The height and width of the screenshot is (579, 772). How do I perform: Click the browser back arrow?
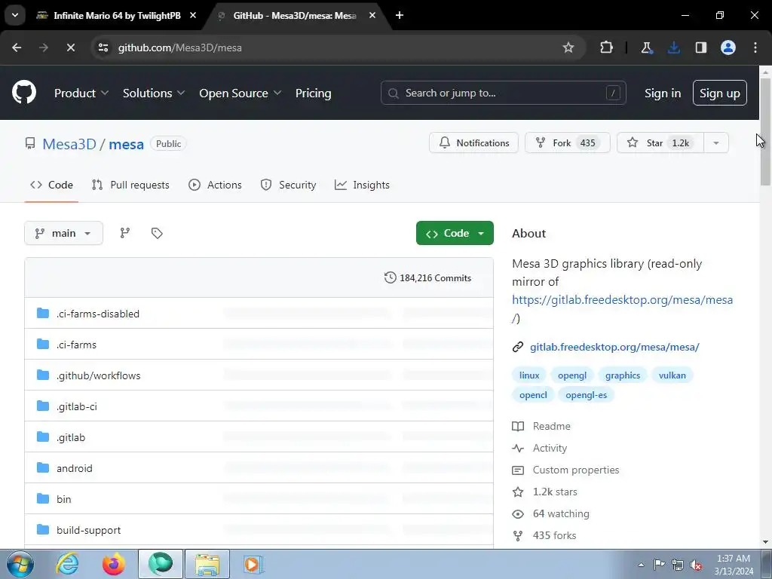(17, 47)
